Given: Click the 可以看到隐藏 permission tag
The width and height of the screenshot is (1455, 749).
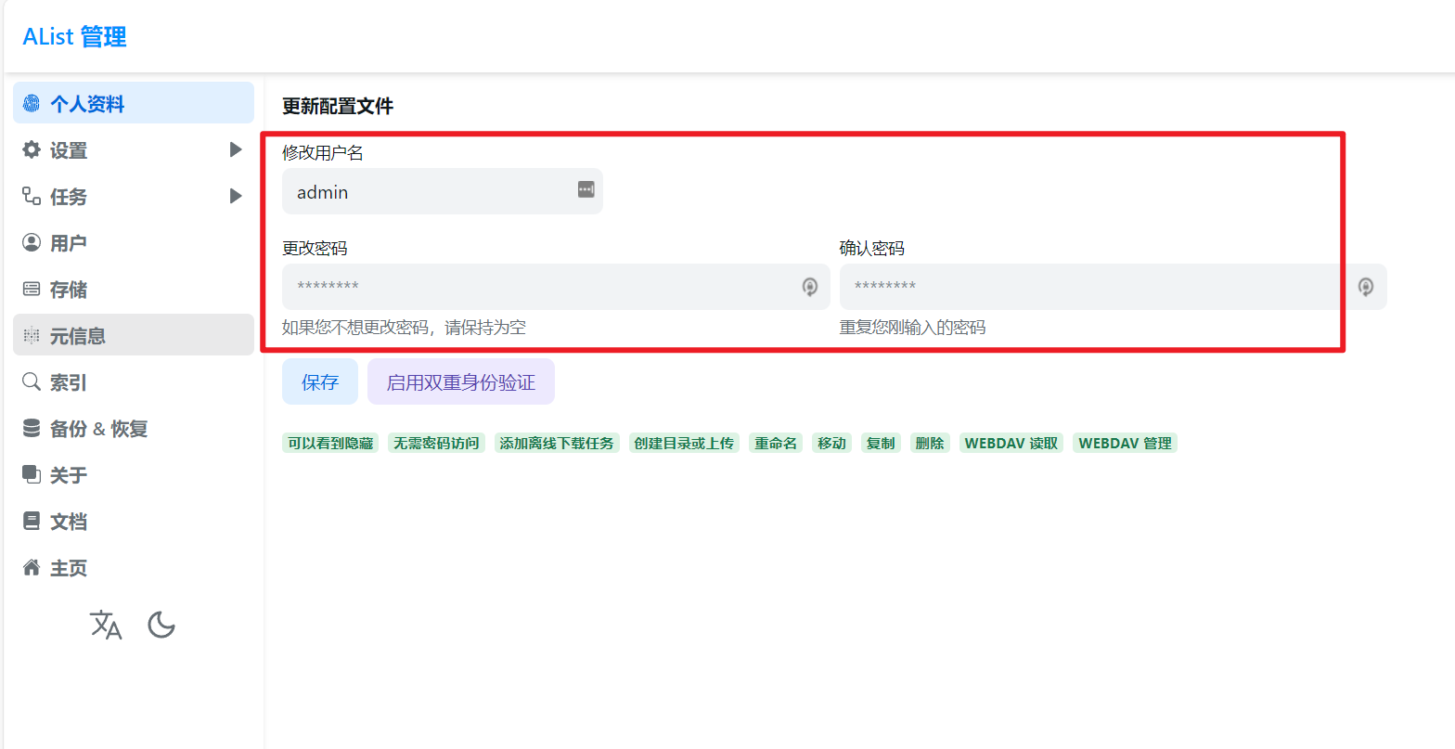Looking at the screenshot, I should pyautogui.click(x=330, y=443).
